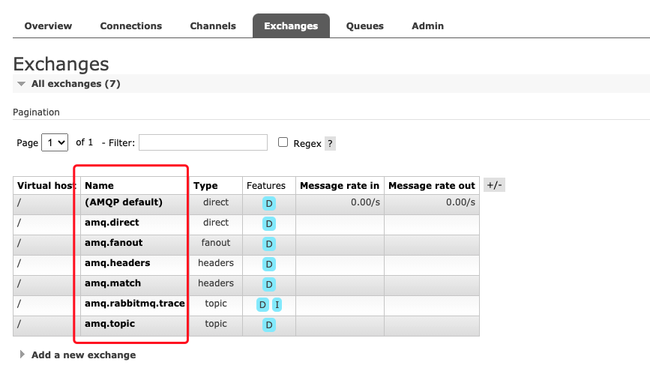Screen dimensions: 650x365
Task: Switch to the Admin tab
Action: [428, 25]
